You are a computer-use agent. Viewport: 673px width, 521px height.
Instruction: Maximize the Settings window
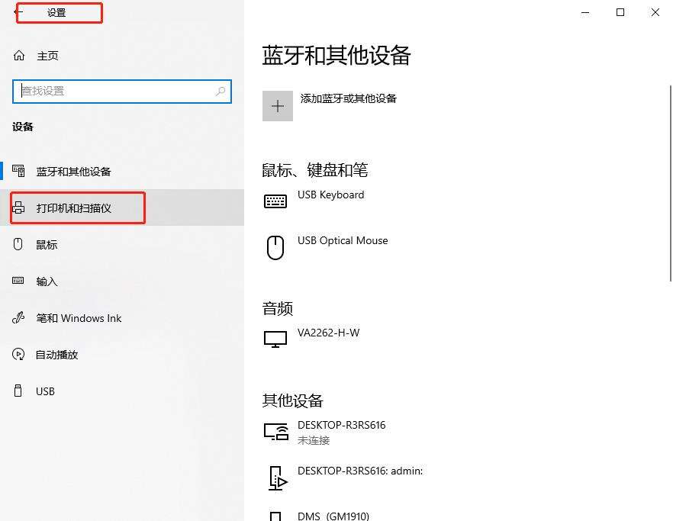pyautogui.click(x=620, y=12)
